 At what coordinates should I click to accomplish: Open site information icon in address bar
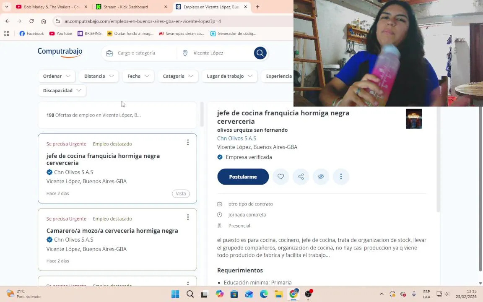(x=58, y=21)
